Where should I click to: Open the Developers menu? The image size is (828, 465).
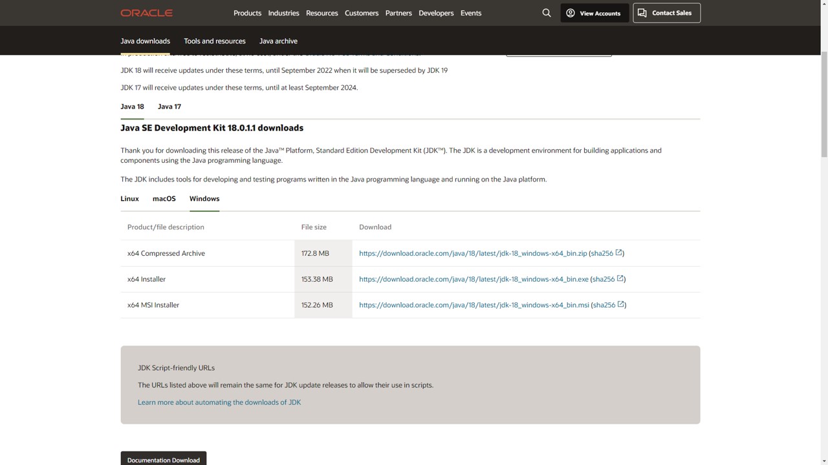pyautogui.click(x=436, y=13)
